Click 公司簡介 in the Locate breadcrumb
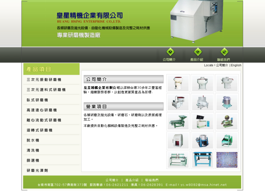The width and height of the screenshot is (265, 191). (222, 65)
